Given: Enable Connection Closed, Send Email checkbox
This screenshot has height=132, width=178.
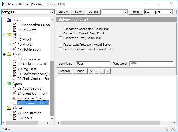Looking at the screenshot, I should [60, 33].
